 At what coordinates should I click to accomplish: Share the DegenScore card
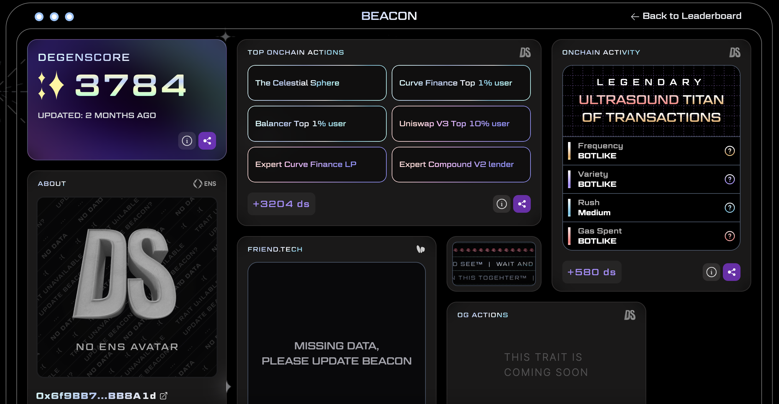[x=207, y=141]
